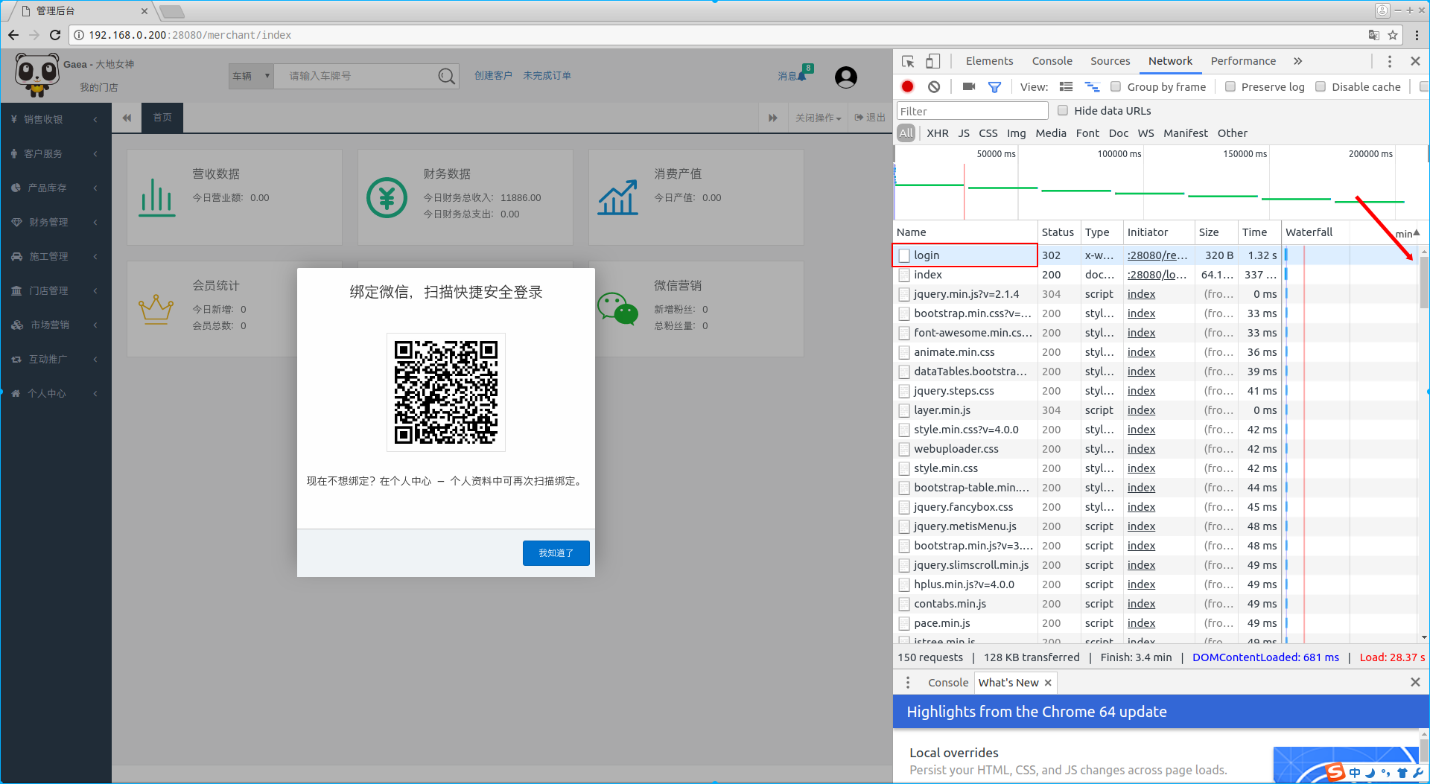Click 创建客户 link
1430x784 pixels.
(x=493, y=76)
